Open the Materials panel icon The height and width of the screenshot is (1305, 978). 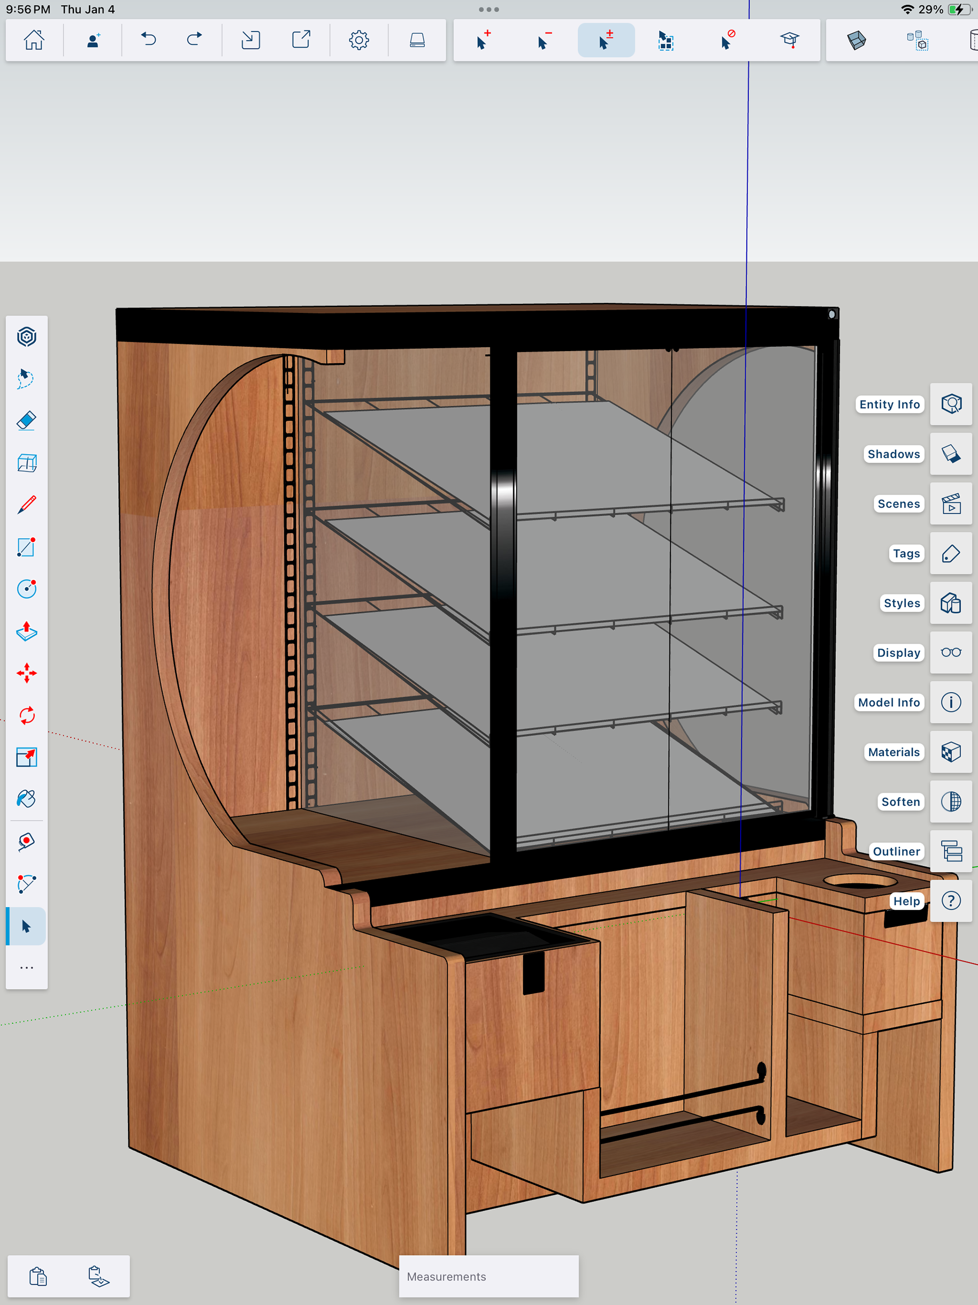coord(950,752)
